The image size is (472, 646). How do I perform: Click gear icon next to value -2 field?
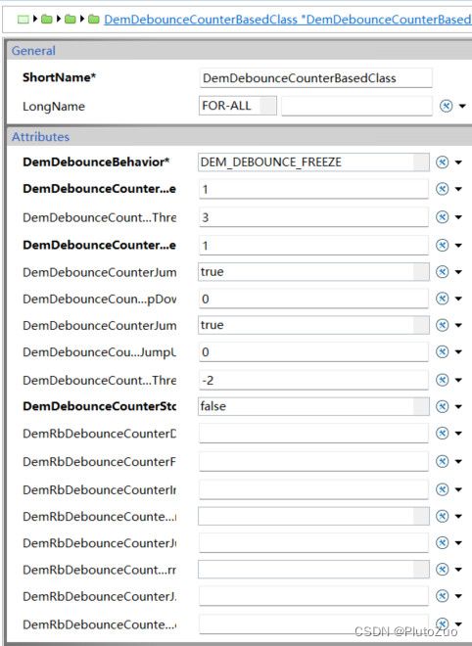443,380
